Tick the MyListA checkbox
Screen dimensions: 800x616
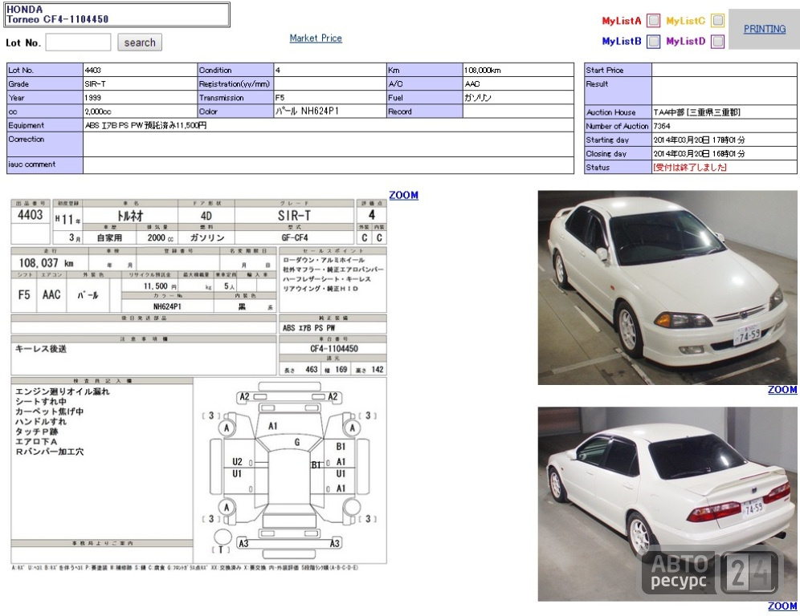tap(653, 20)
